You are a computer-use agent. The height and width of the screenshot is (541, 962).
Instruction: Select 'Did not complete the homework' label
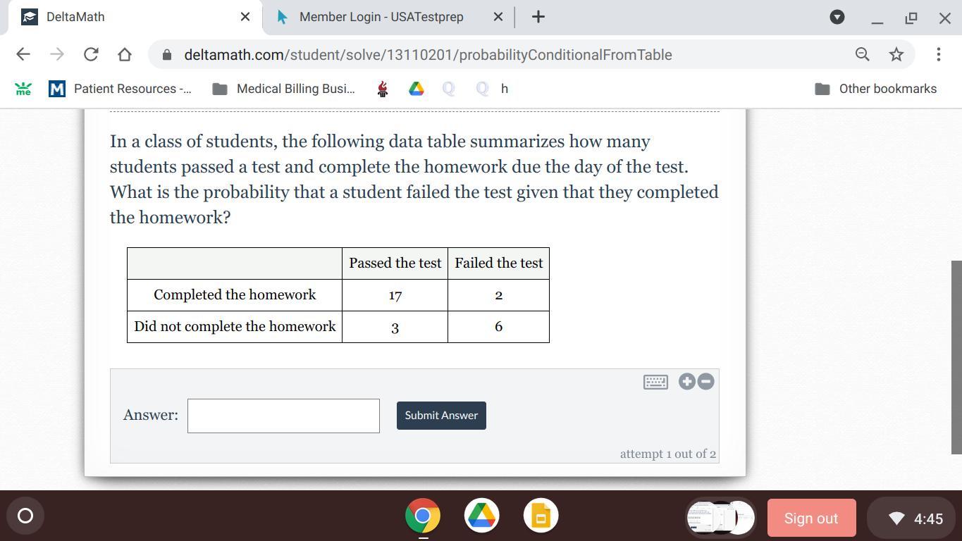coord(235,326)
